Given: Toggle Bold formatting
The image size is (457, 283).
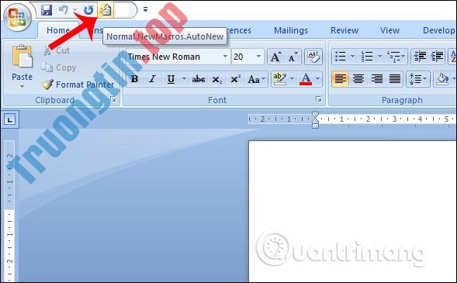Looking at the screenshot, I should 134,79.
